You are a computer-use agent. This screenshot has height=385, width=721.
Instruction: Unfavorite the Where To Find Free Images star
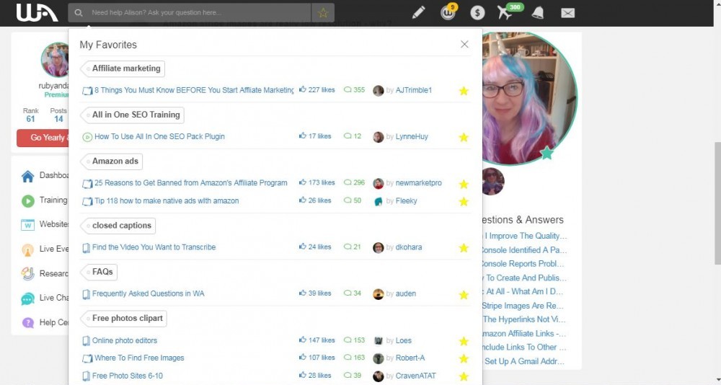464,358
